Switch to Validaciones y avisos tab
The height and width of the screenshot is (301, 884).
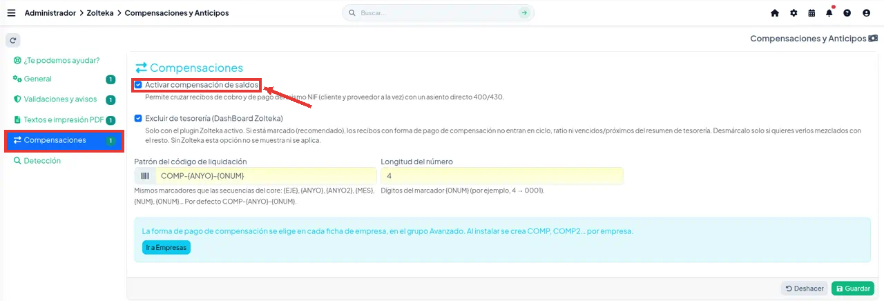pos(64,99)
